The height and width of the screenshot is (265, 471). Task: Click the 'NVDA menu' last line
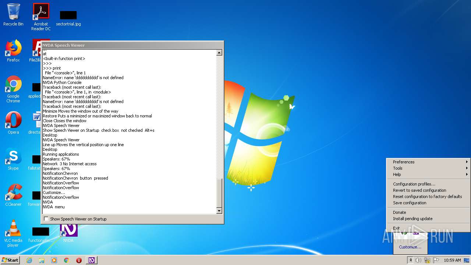[54, 207]
